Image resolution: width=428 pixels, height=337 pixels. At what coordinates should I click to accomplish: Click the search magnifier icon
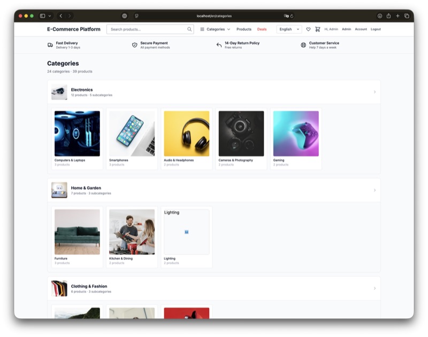(x=189, y=29)
